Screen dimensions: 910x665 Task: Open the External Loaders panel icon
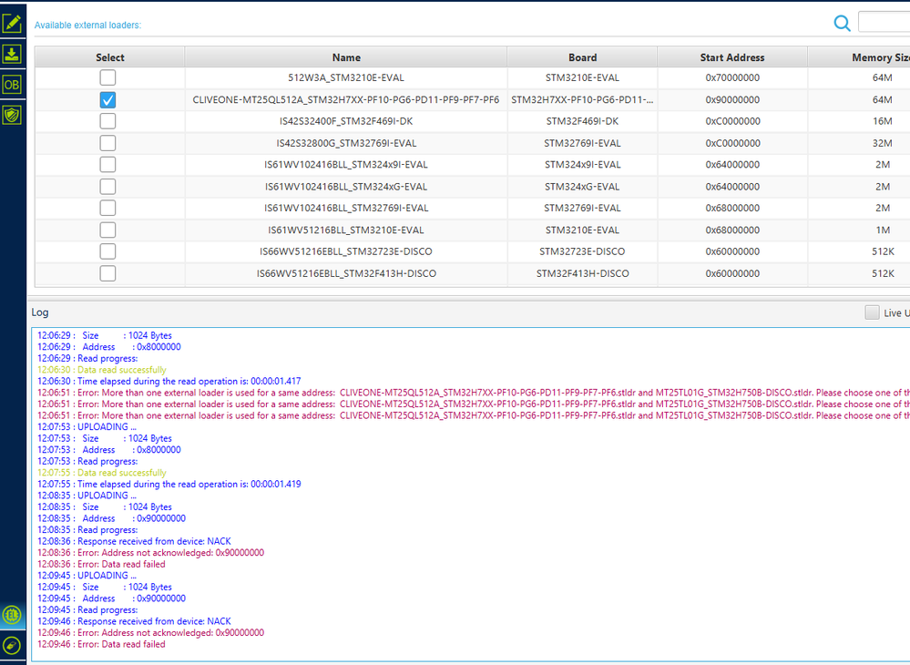coord(12,113)
